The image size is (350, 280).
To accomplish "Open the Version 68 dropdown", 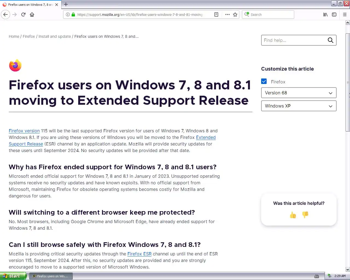I will [x=299, y=93].
